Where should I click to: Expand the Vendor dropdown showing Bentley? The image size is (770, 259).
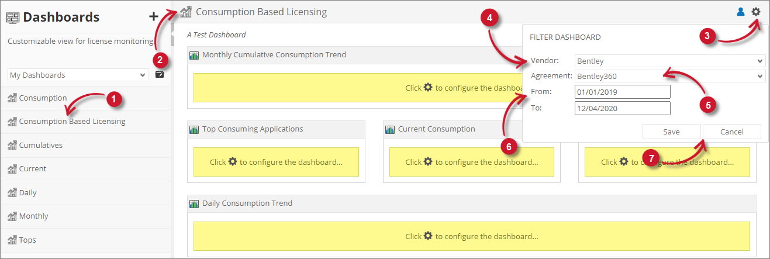[x=669, y=61]
